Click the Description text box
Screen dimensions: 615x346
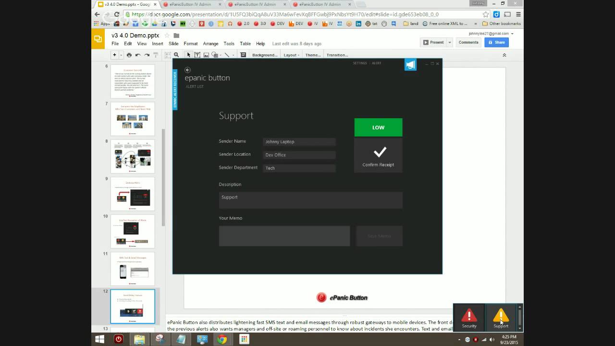[x=310, y=200]
